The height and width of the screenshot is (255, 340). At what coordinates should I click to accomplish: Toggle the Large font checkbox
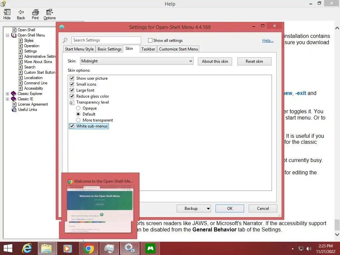[72, 90]
